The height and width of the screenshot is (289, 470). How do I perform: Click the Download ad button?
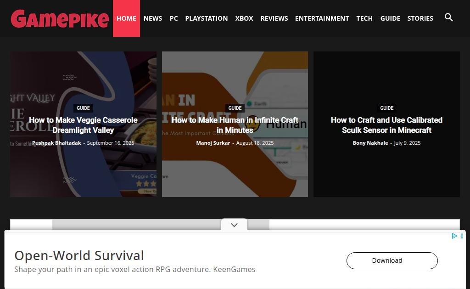pos(392,261)
